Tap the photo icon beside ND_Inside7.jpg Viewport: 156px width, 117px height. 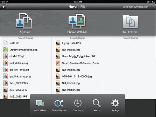tap(58, 83)
